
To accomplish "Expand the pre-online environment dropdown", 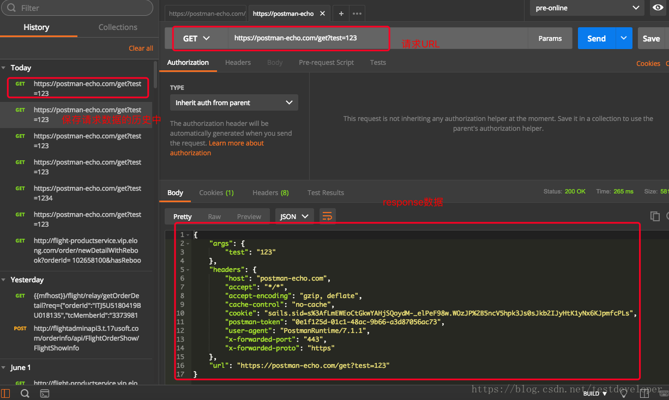I will [x=587, y=8].
